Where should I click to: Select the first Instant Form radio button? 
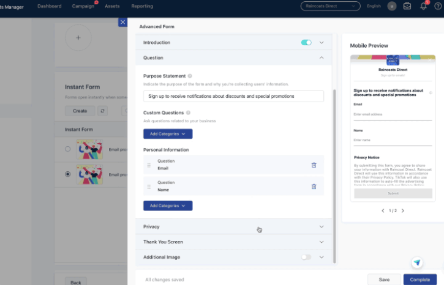(67, 149)
